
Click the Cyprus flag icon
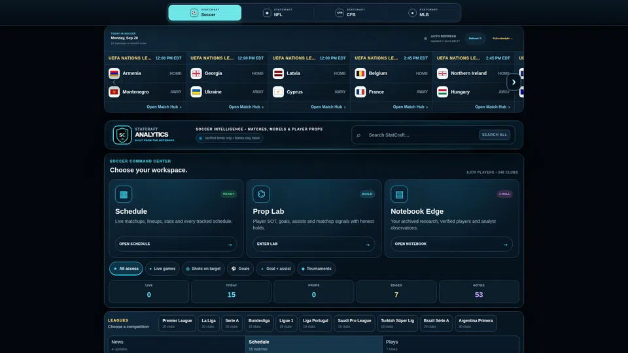tap(279, 92)
